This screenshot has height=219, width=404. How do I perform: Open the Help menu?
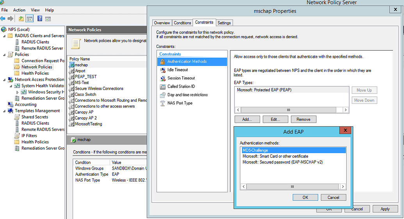pos(50,10)
